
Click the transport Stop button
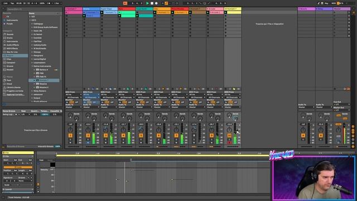152,3
